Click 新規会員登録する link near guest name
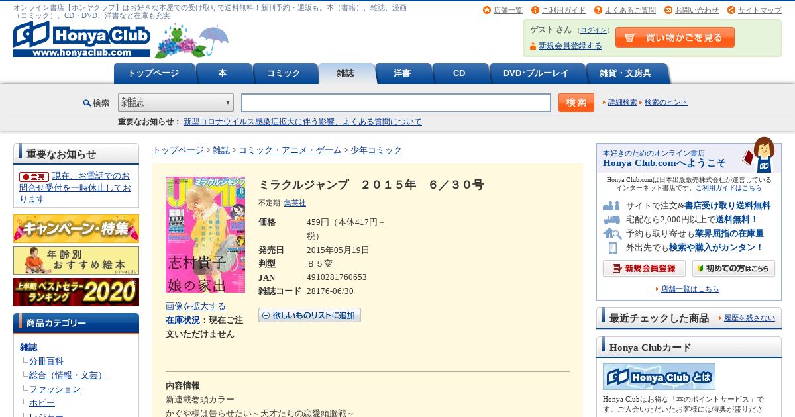Image resolution: width=795 pixels, height=417 pixels. tap(570, 46)
